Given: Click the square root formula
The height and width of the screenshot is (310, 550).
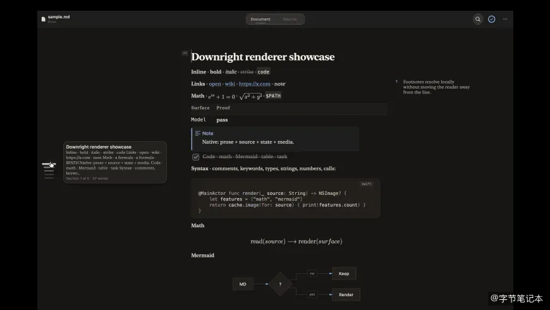Looking at the screenshot, I should tap(250, 97).
